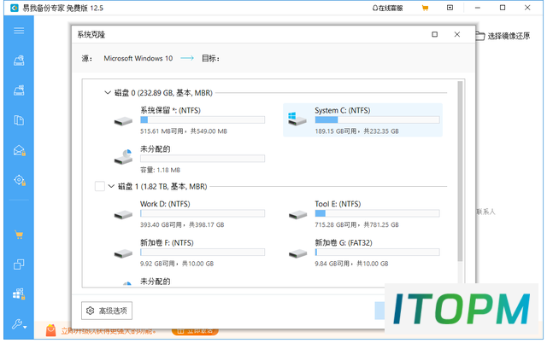Maximize the 系统克隆 dialog
The width and height of the screenshot is (547, 343).
[435, 34]
